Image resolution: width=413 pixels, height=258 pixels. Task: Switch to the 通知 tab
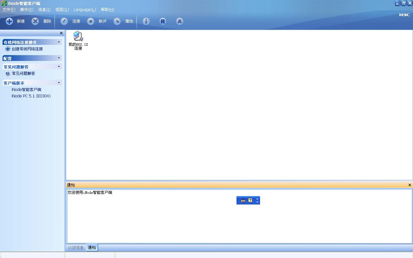point(92,248)
